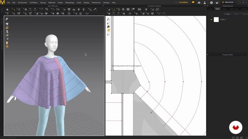
Task: Click the yellow folder icon in 2D window side toolbar
Action: click(x=108, y=30)
